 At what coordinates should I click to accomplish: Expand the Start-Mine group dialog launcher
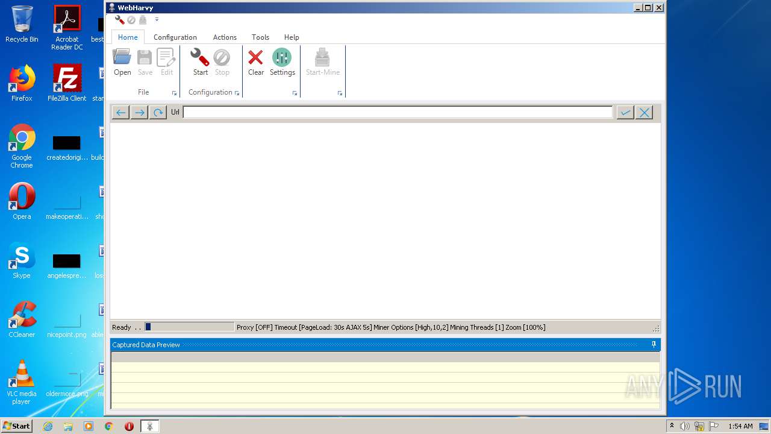(x=340, y=93)
